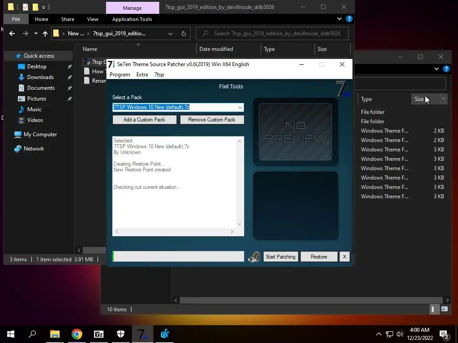This screenshot has height=343, width=458.
Task: Open the Extra menu in 7tsp
Action: (142, 75)
